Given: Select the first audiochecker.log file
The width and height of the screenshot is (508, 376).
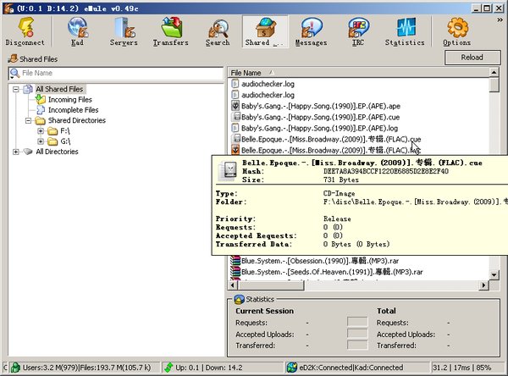Looking at the screenshot, I should point(268,84).
